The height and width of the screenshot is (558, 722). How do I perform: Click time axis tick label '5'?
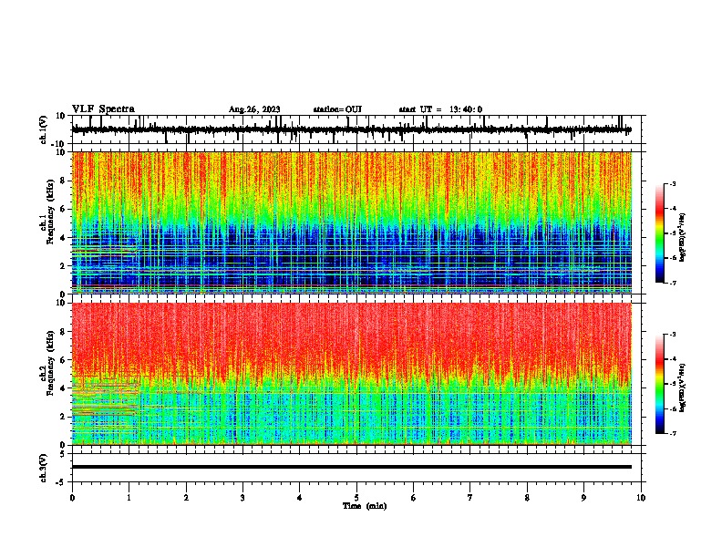(356, 498)
